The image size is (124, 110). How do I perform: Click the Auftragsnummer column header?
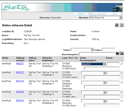click(x=21, y=59)
